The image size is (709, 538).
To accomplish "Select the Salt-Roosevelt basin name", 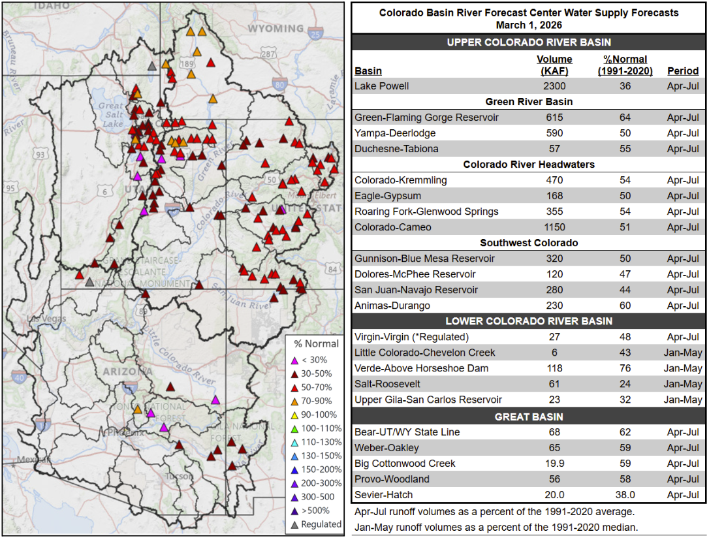I will pos(387,384).
